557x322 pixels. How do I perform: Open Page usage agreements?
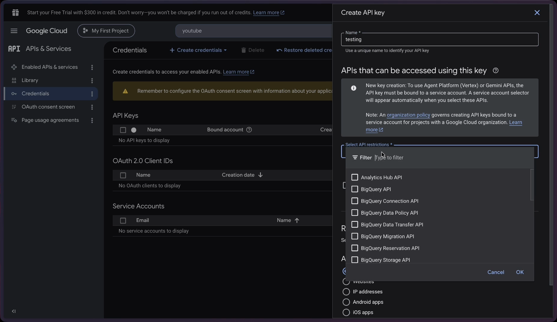point(50,120)
